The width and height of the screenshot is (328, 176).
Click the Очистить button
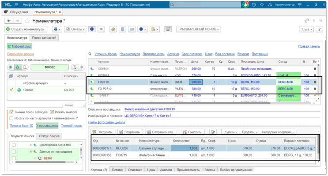pyautogui.click(x=192, y=132)
